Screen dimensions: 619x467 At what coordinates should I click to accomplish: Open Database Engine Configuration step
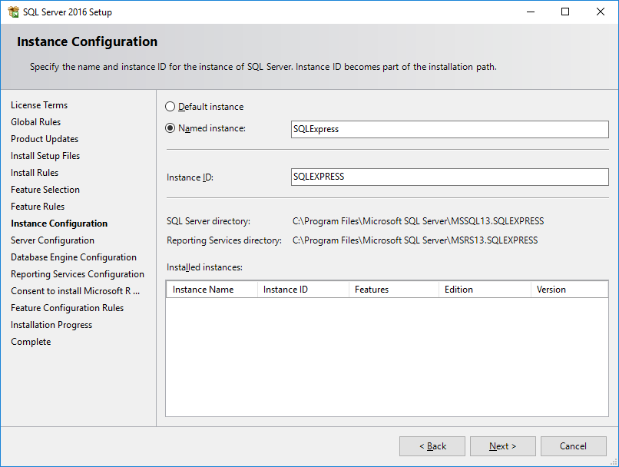74,257
